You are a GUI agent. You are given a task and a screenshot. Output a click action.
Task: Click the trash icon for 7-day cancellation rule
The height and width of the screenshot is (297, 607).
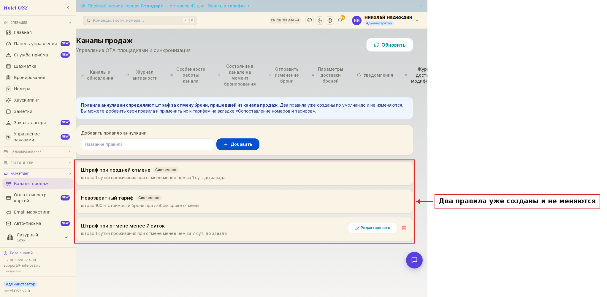[404, 228]
